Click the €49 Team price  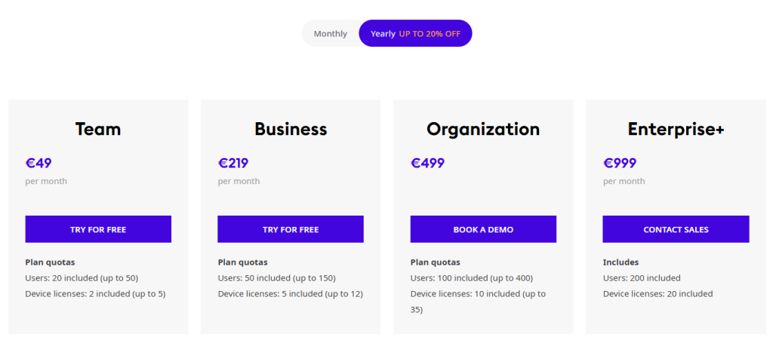(x=38, y=163)
